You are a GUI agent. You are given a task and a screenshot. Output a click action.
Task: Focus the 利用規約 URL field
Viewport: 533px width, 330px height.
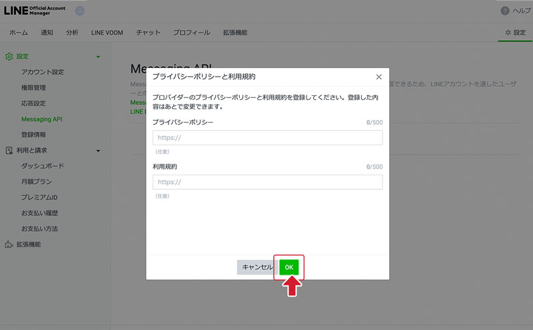coord(268,183)
